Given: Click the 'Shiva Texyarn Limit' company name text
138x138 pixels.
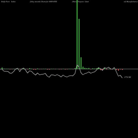Looking at the screenshot, I should click(80, 2).
